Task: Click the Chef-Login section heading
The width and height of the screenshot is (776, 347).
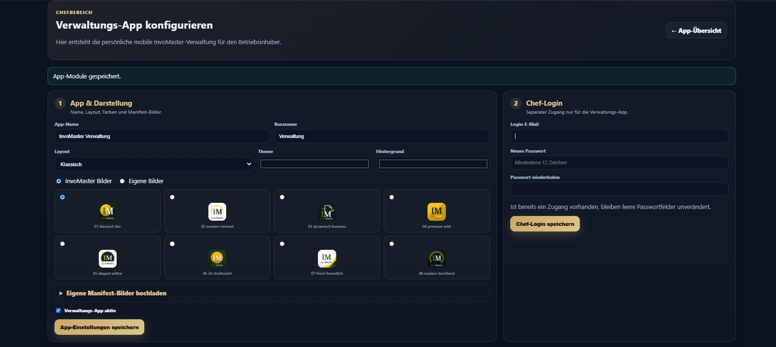Action: click(544, 103)
